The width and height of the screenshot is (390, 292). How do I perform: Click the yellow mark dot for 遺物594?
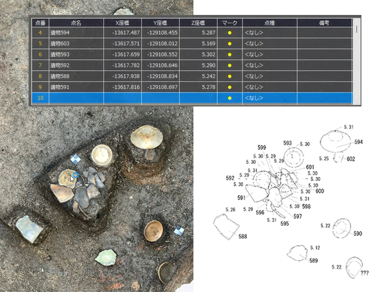[x=229, y=32]
